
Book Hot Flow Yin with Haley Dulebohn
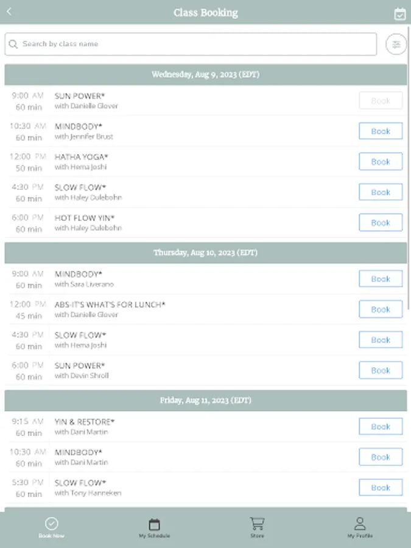coord(381,222)
